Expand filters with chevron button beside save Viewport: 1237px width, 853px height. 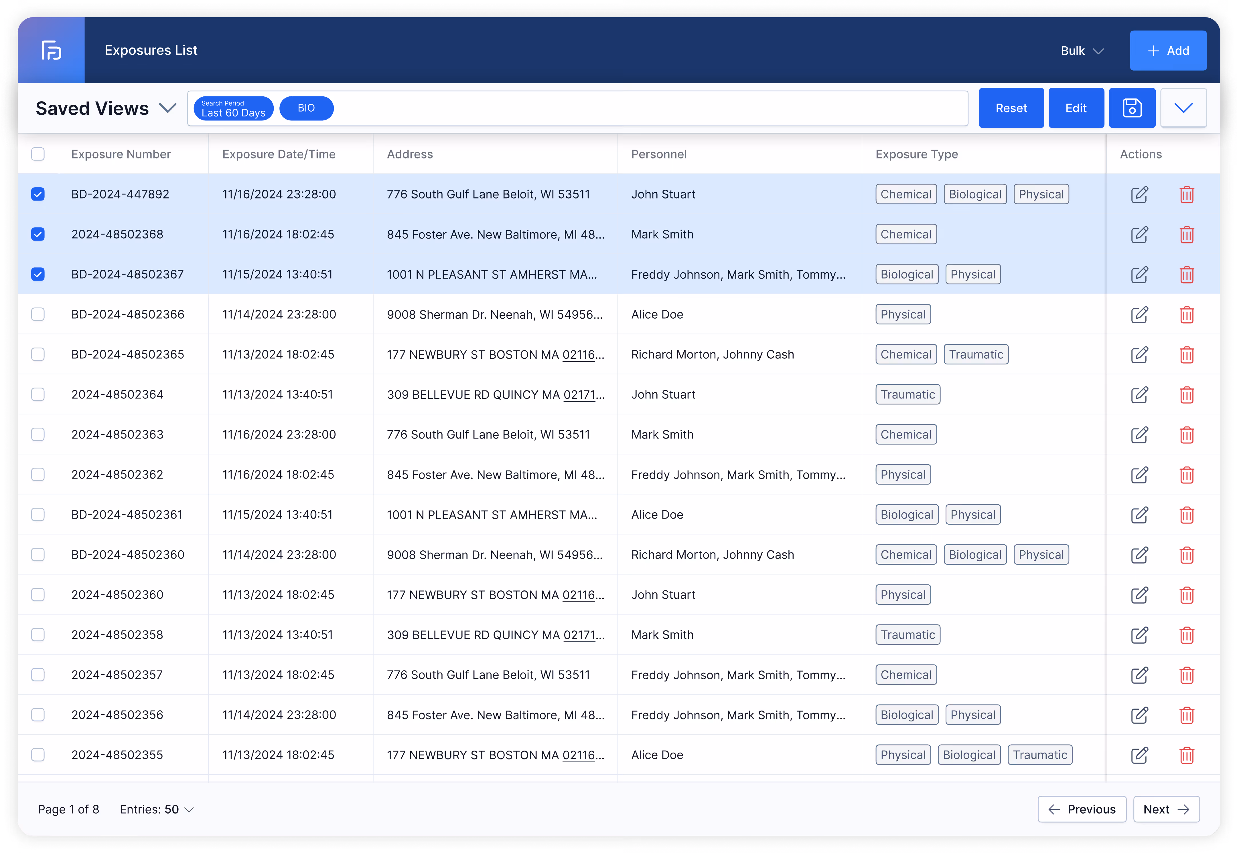[x=1183, y=108]
